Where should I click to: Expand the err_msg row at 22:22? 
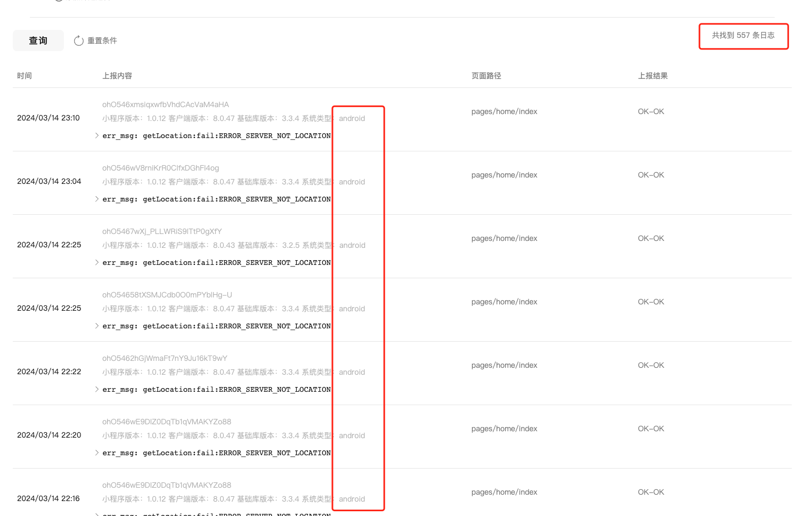97,389
